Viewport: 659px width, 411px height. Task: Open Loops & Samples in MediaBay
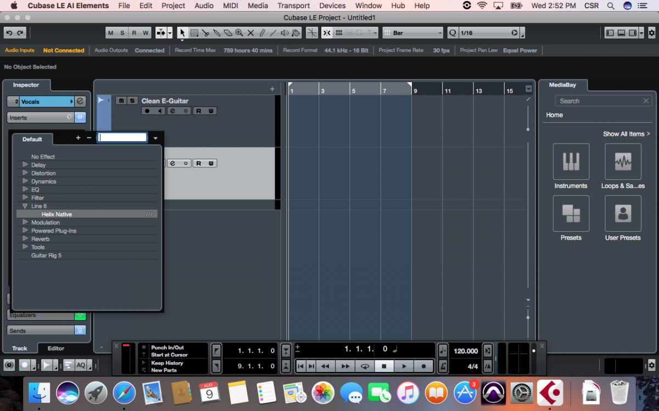coord(623,162)
